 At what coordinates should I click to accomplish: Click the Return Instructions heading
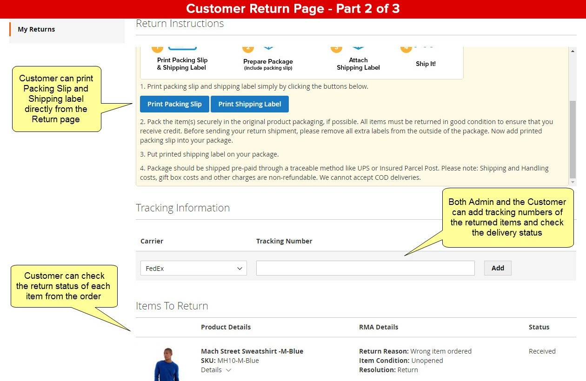180,23
